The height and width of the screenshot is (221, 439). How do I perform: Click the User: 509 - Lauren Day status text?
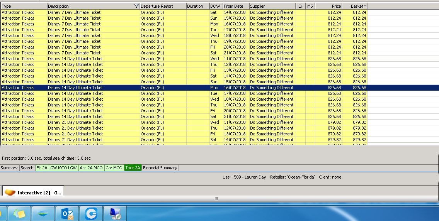click(244, 177)
